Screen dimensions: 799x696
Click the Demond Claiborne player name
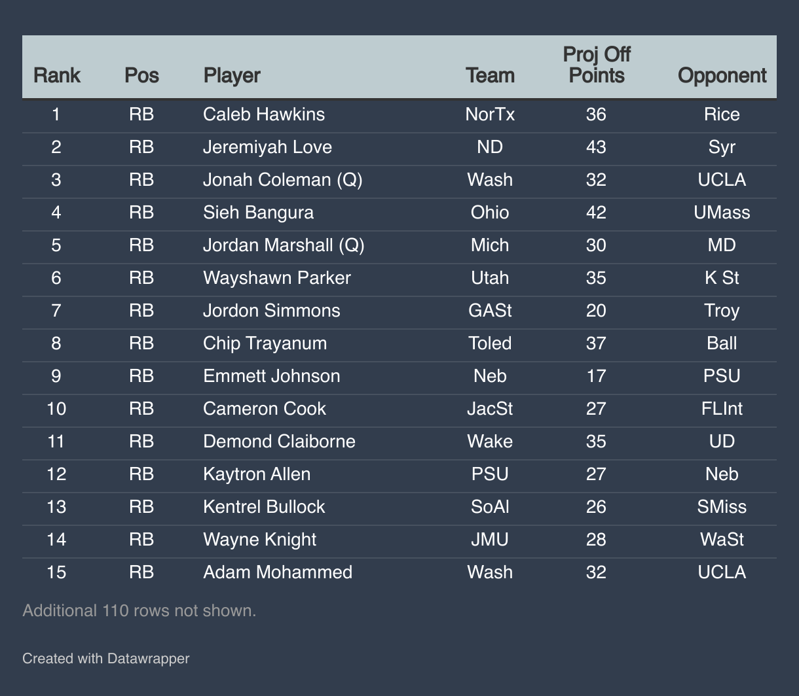(279, 442)
